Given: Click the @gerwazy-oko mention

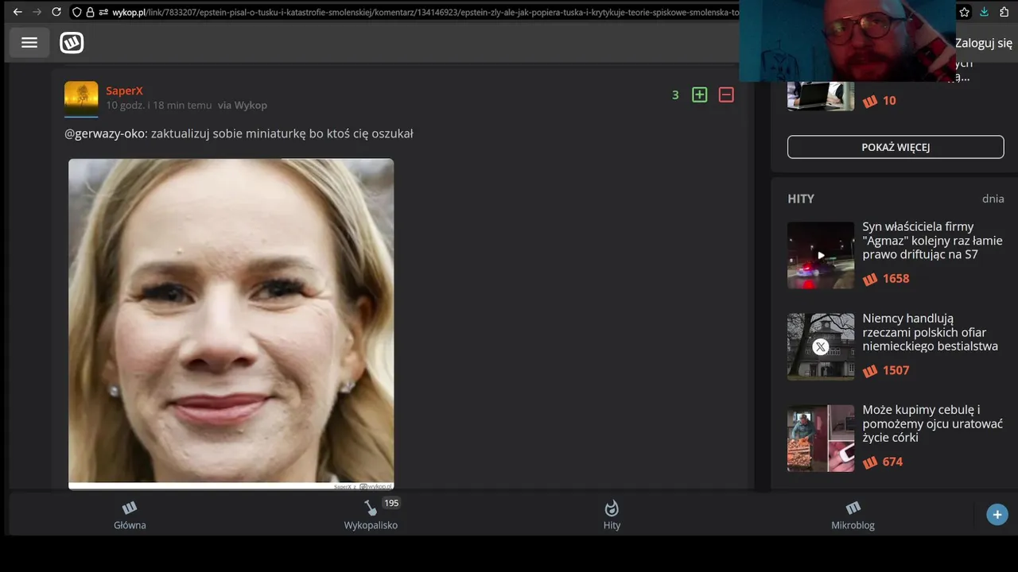Looking at the screenshot, I should [106, 133].
